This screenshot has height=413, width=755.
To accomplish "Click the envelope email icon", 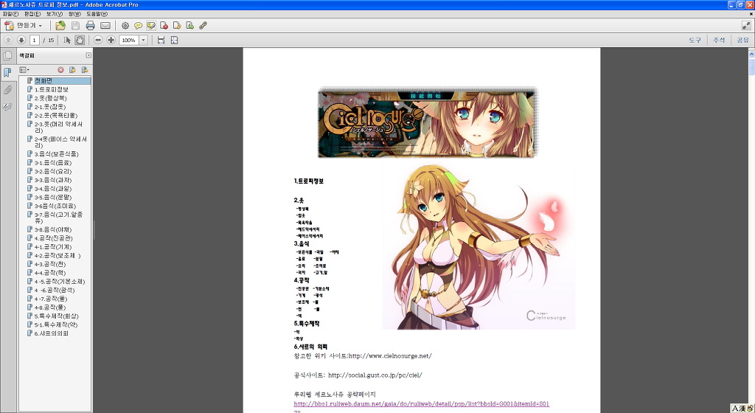I will click(105, 25).
